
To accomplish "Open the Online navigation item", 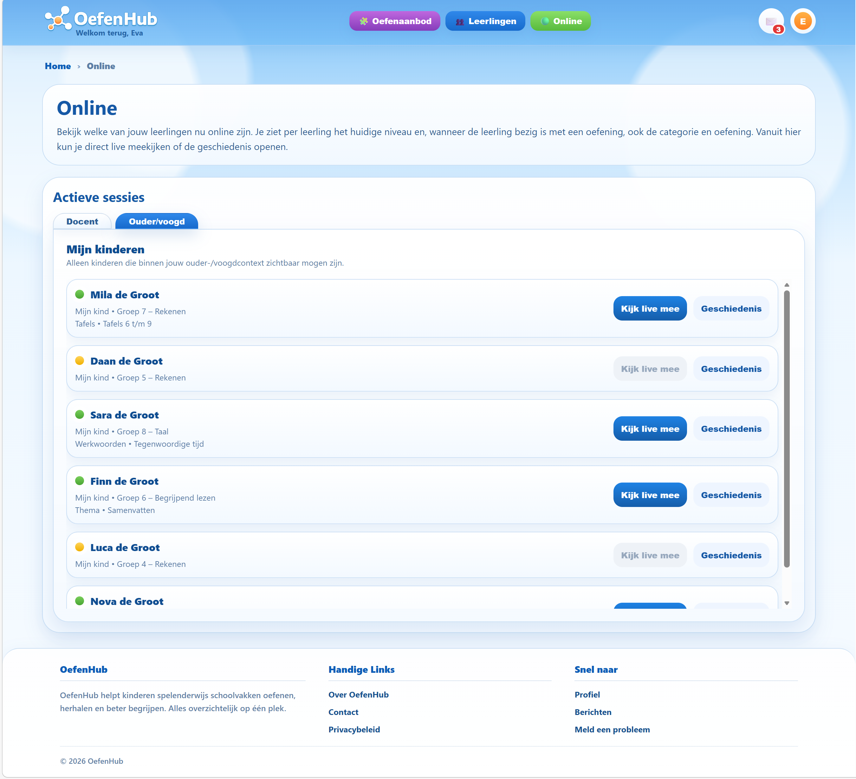I will click(561, 21).
